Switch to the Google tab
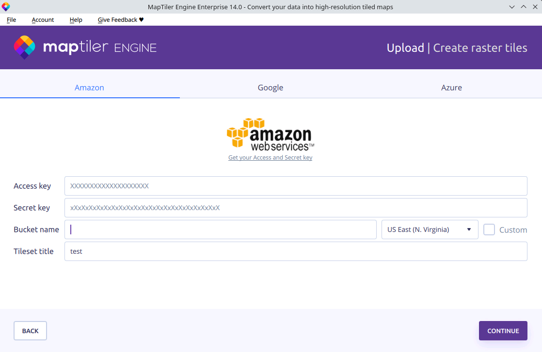 click(270, 88)
